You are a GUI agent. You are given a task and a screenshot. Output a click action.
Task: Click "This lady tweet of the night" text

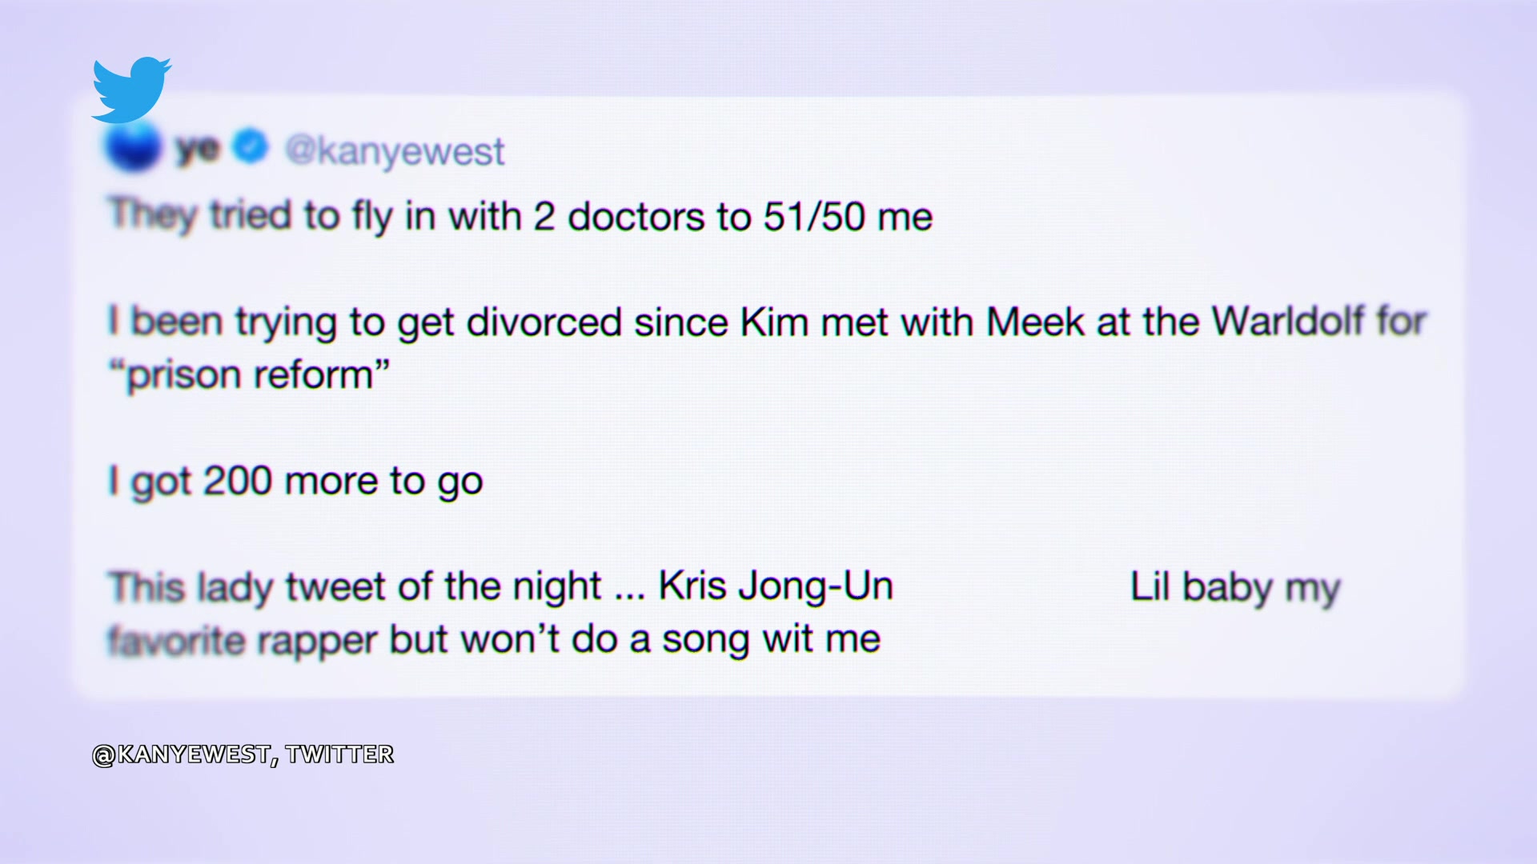[355, 587]
